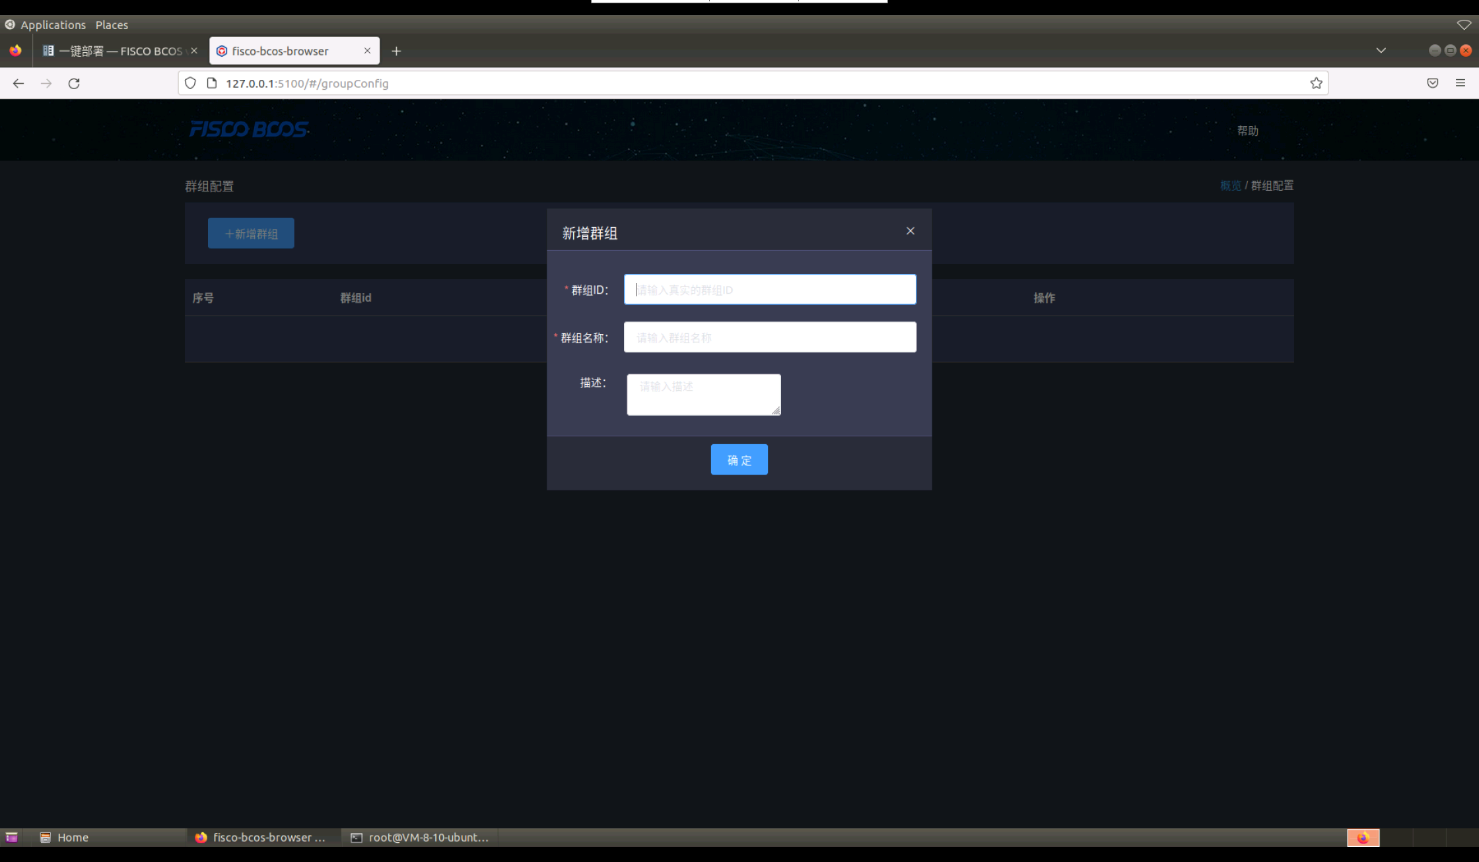The width and height of the screenshot is (1479, 862).
Task: Click the FISCO BCOS logo
Action: (248, 129)
